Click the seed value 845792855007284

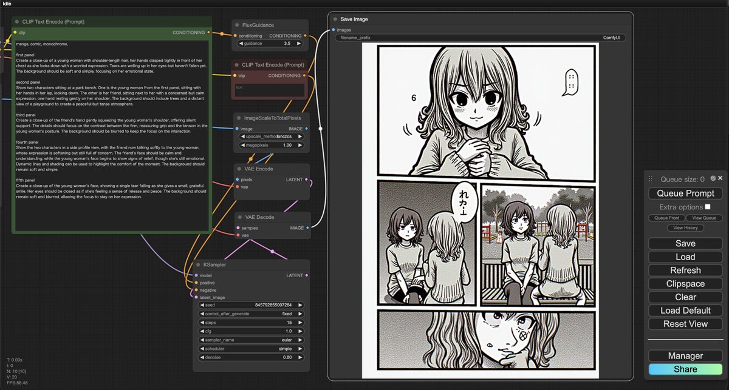tap(273, 305)
